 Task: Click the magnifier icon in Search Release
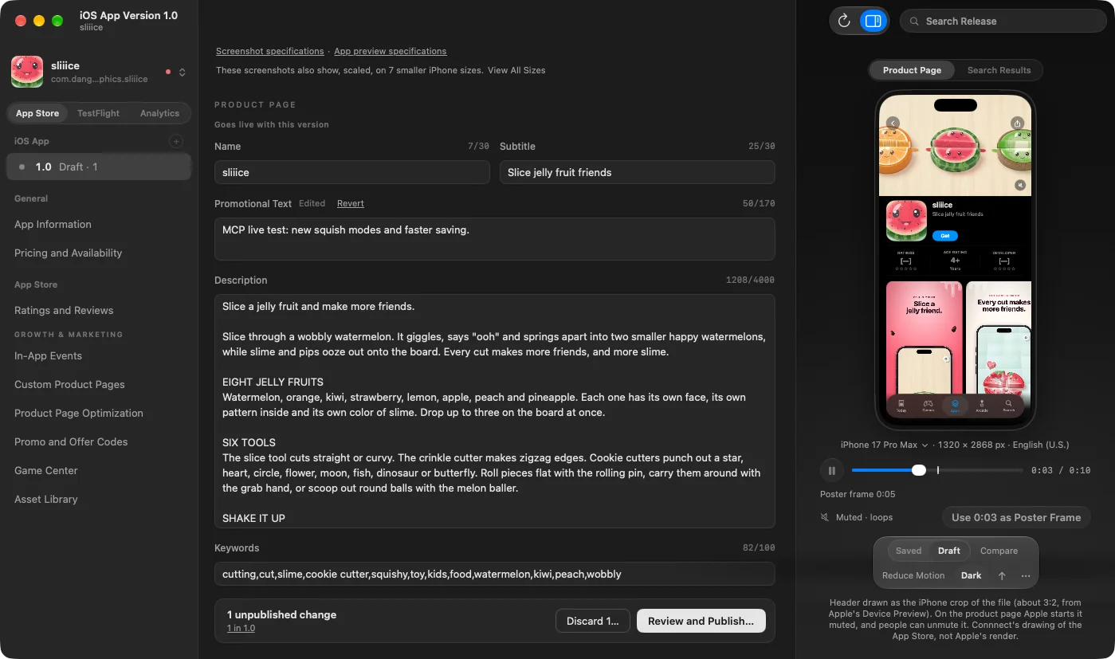point(914,22)
